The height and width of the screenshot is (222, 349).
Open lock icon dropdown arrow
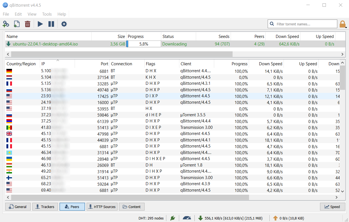coord(346,27)
